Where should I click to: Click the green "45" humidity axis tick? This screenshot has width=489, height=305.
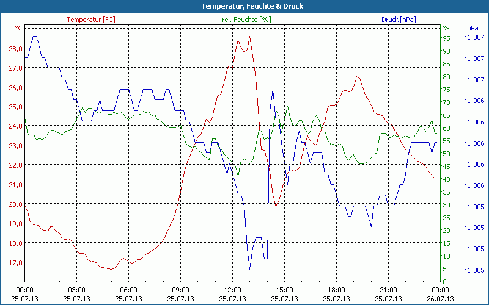(x=447, y=167)
